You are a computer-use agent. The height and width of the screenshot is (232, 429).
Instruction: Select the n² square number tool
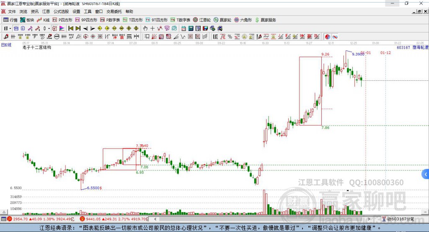click(71, 36)
